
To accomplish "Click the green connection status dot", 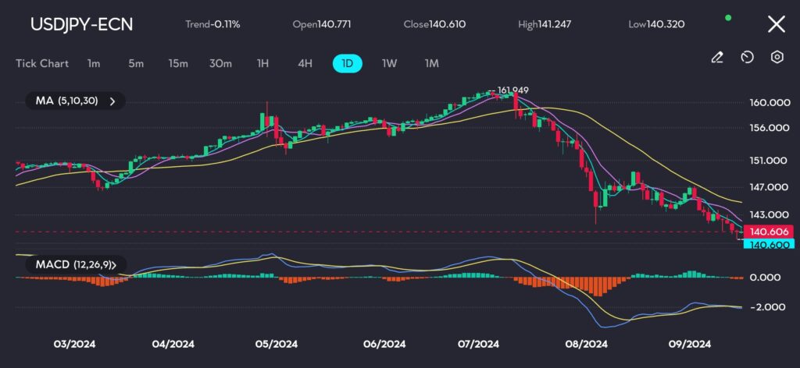I will coord(728,17).
